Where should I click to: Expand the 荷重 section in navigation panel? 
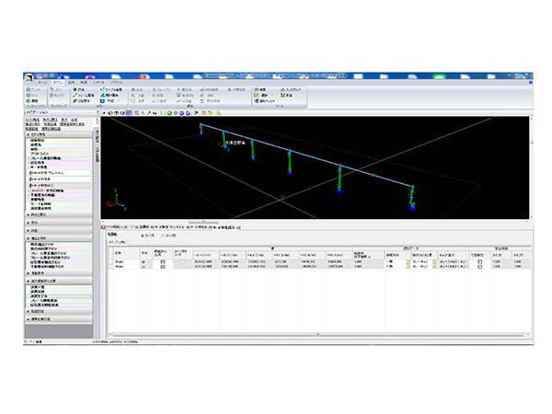point(32,222)
